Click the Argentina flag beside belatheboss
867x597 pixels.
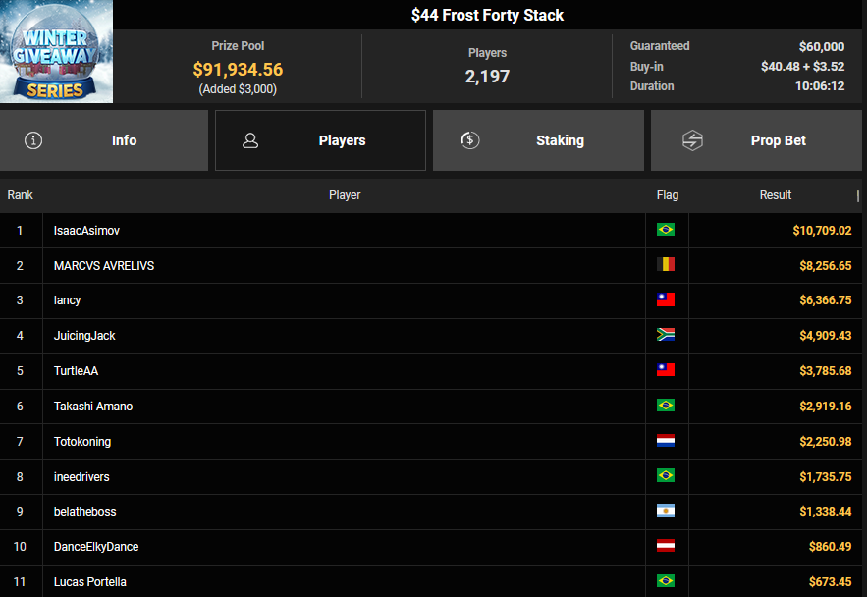(x=666, y=512)
